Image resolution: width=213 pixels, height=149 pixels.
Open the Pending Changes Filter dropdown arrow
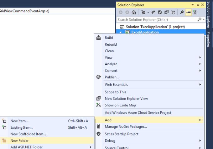148,12
